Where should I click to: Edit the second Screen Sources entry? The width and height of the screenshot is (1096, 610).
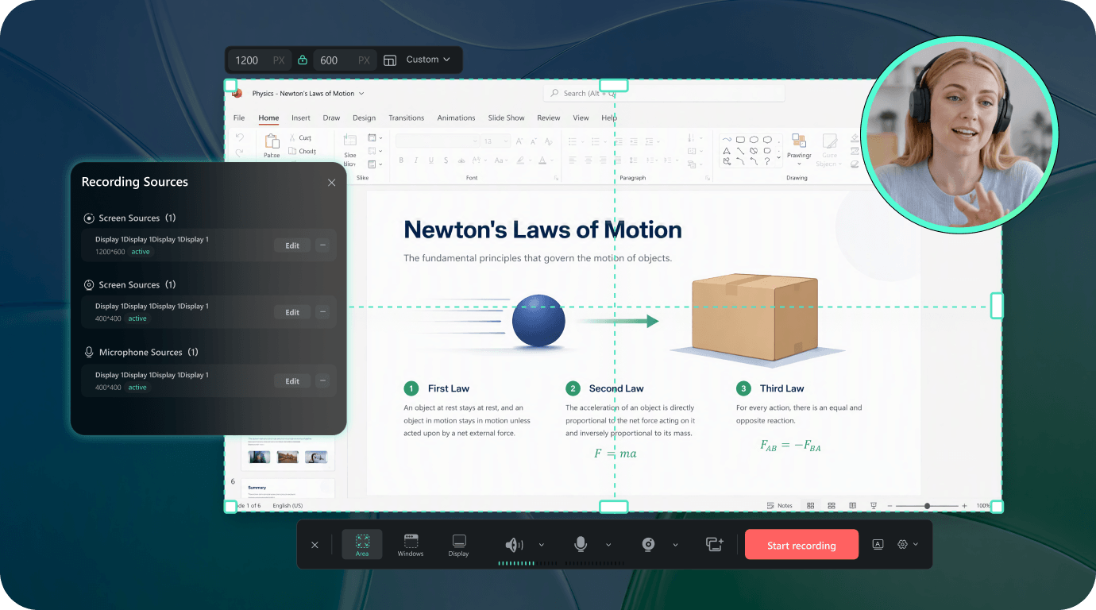click(292, 312)
